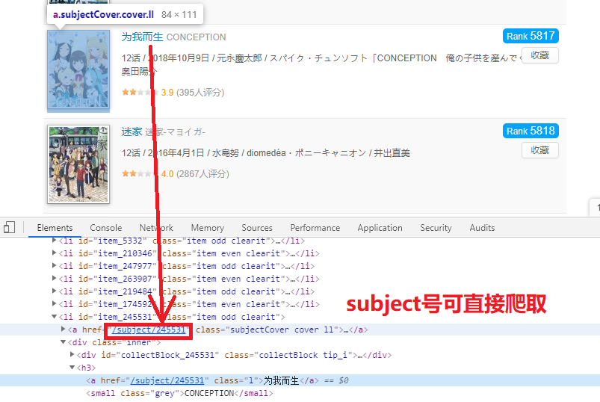Select the 4.0 (2867人评分) rating text
600x402 pixels.
(195, 173)
